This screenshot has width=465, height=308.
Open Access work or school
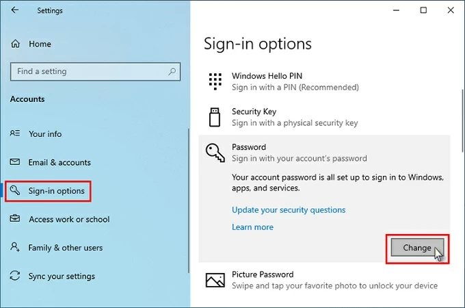69,220
